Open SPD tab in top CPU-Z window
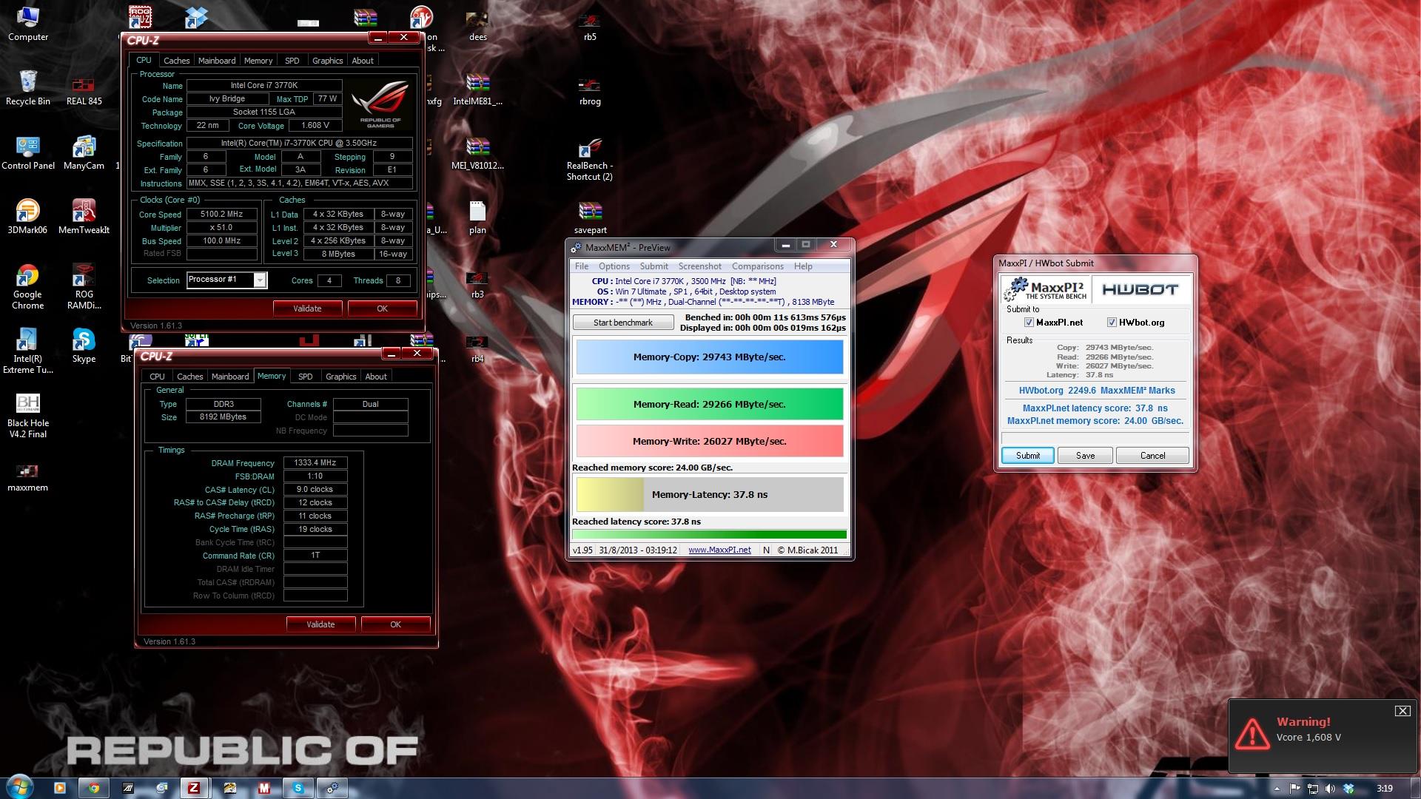This screenshot has height=799, width=1421. 292,61
